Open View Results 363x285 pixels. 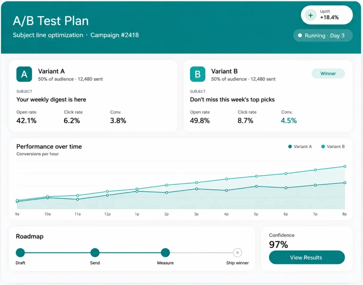307,257
